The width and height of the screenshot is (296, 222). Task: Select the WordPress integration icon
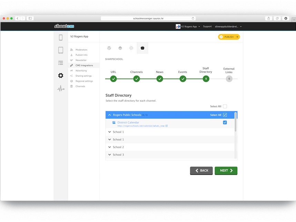109,48
